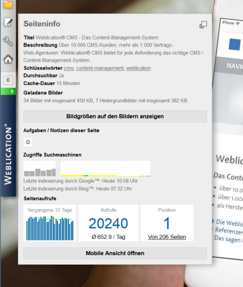Select the Durchsuchbar Ja text

click(43, 76)
